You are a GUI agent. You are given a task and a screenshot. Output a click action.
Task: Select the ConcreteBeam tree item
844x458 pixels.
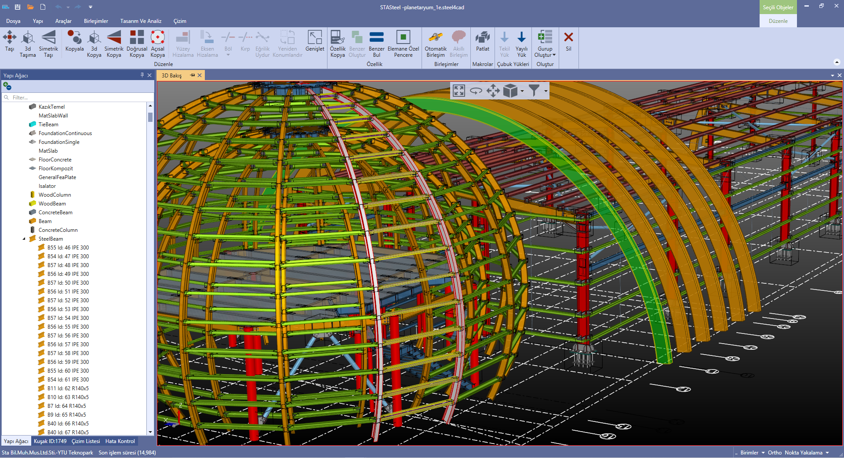tap(55, 213)
